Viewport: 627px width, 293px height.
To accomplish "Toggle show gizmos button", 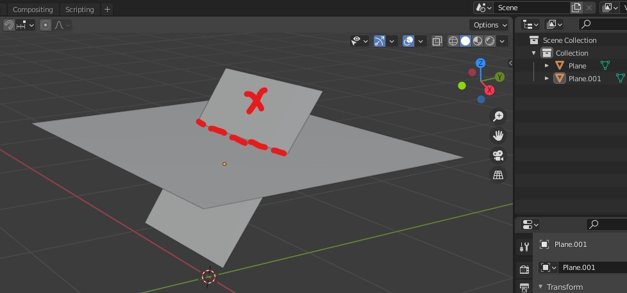I will [x=379, y=41].
